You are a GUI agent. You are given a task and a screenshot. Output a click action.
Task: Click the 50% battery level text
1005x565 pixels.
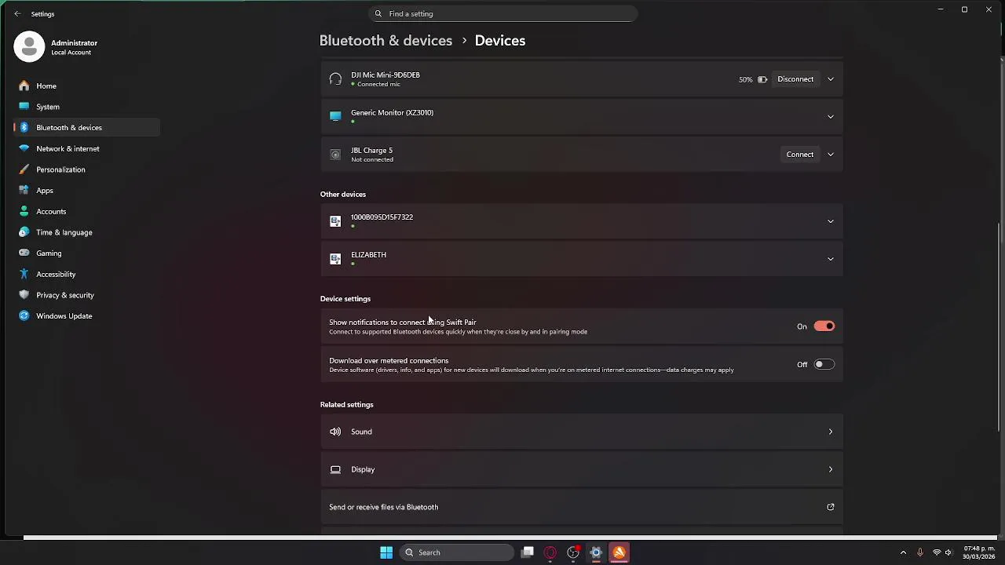point(745,79)
